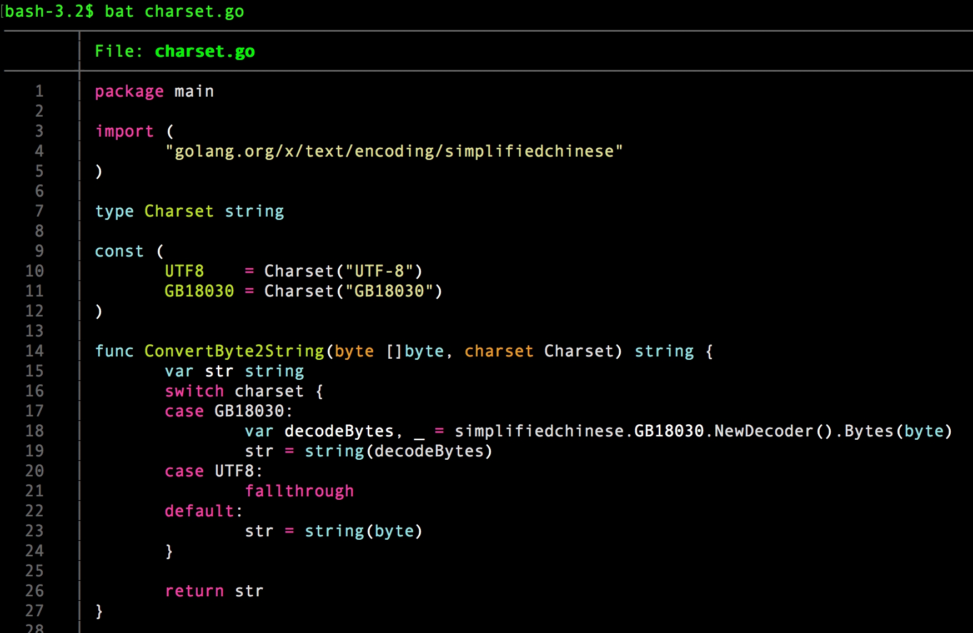This screenshot has width=973, height=633.
Task: Click the 'fallthrough' keyword
Action: coord(299,491)
